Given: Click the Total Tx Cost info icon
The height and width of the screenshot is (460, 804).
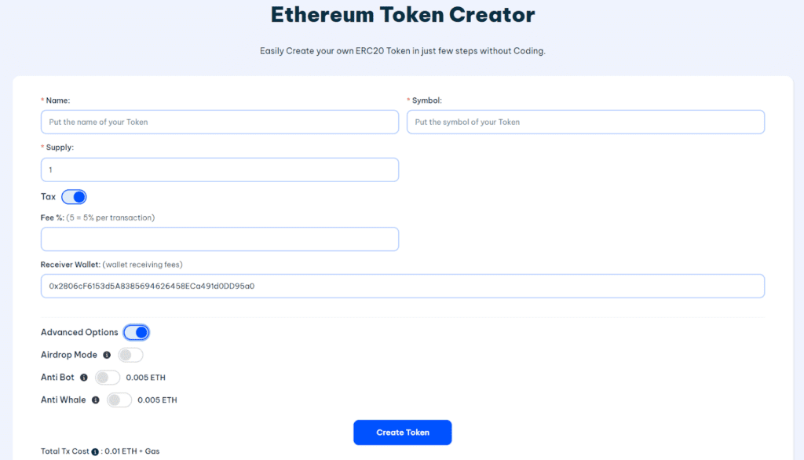Looking at the screenshot, I should click(x=95, y=451).
